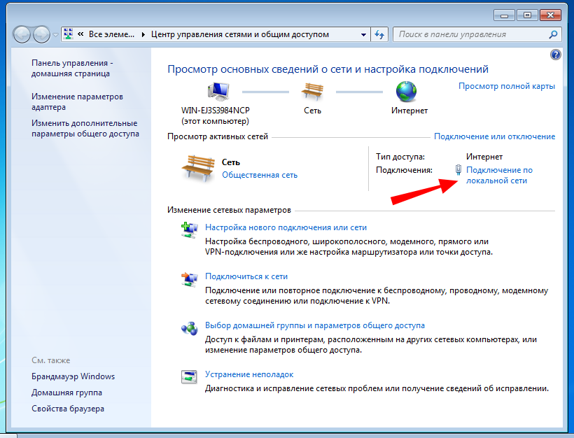Click the bench network icon in the map
574x438 pixels.
(312, 92)
